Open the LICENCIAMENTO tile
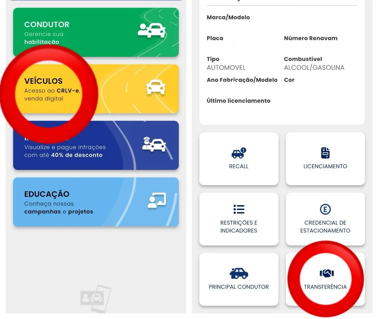Image resolution: width=378 pixels, height=319 pixels. 325,158
